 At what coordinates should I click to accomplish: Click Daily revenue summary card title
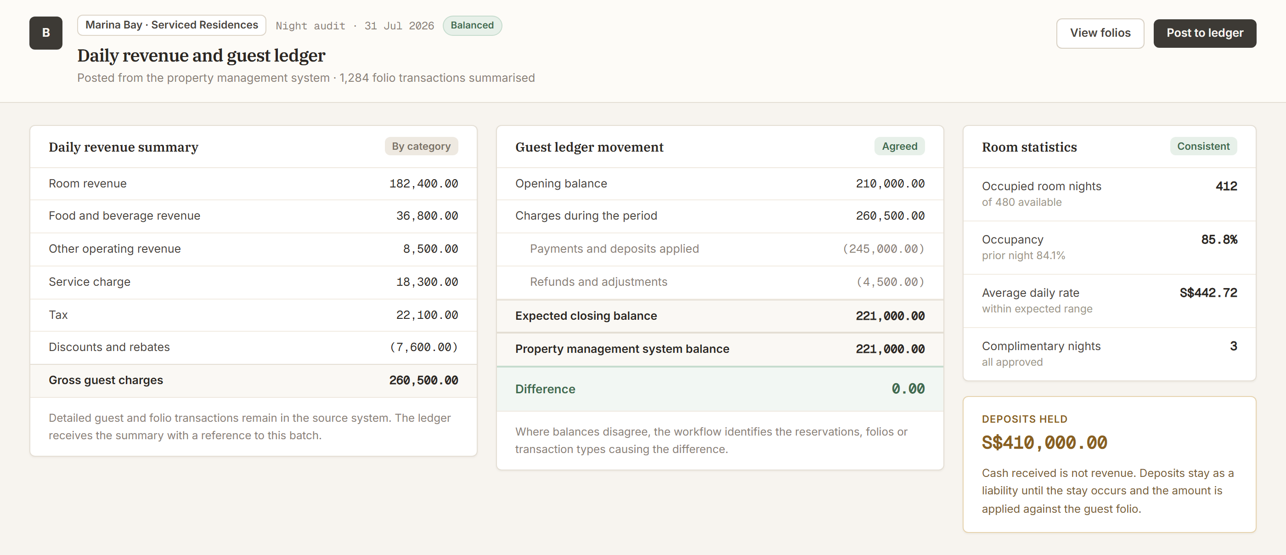(x=123, y=147)
